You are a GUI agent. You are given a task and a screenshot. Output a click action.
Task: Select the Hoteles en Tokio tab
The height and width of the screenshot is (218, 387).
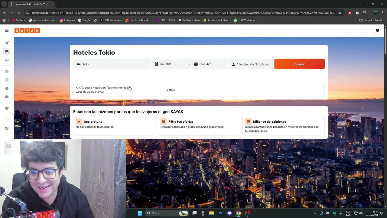(31, 4)
